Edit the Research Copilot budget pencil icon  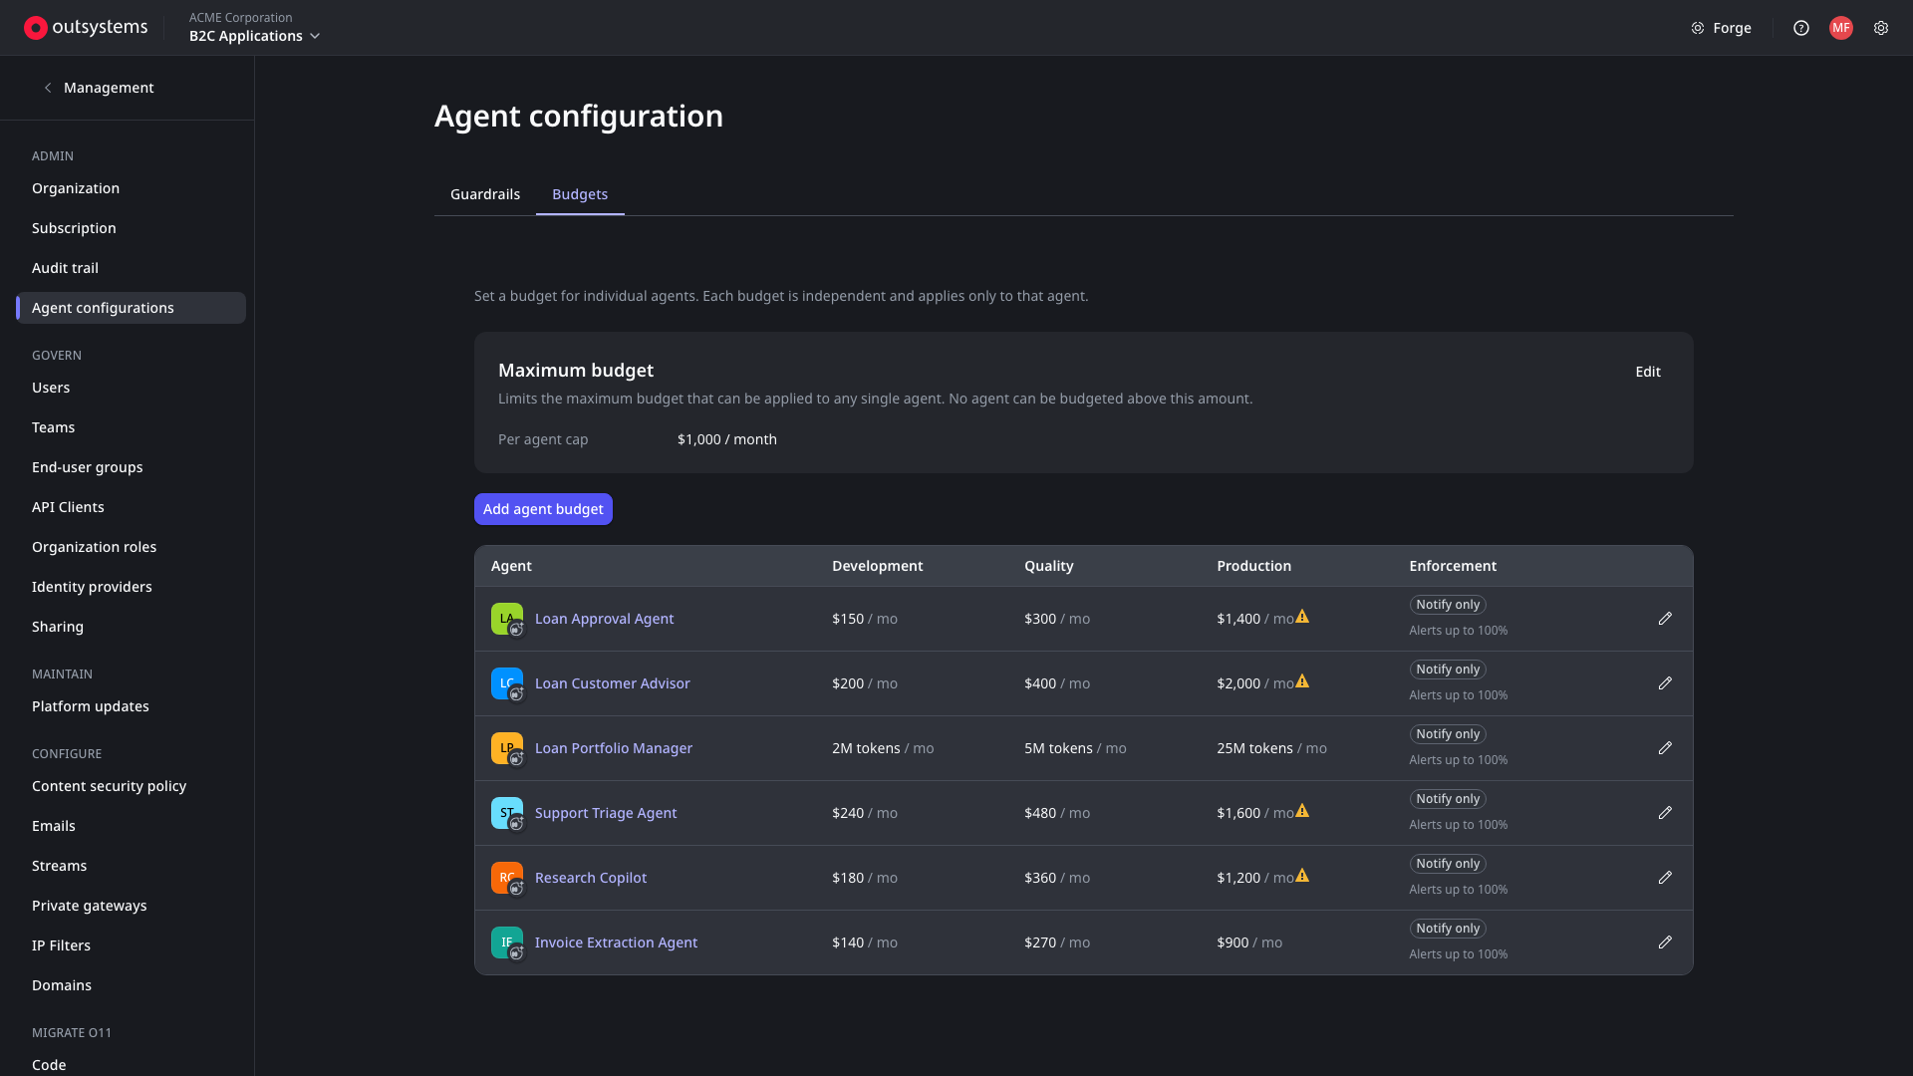(x=1665, y=878)
